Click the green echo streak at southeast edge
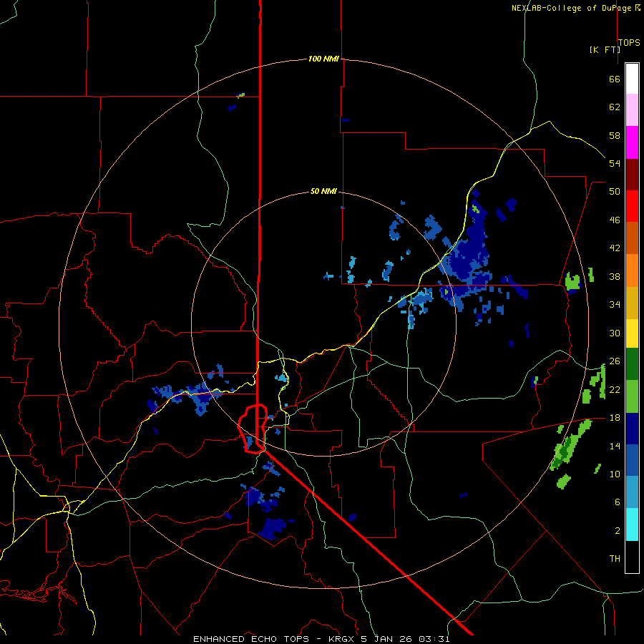 click(x=571, y=446)
